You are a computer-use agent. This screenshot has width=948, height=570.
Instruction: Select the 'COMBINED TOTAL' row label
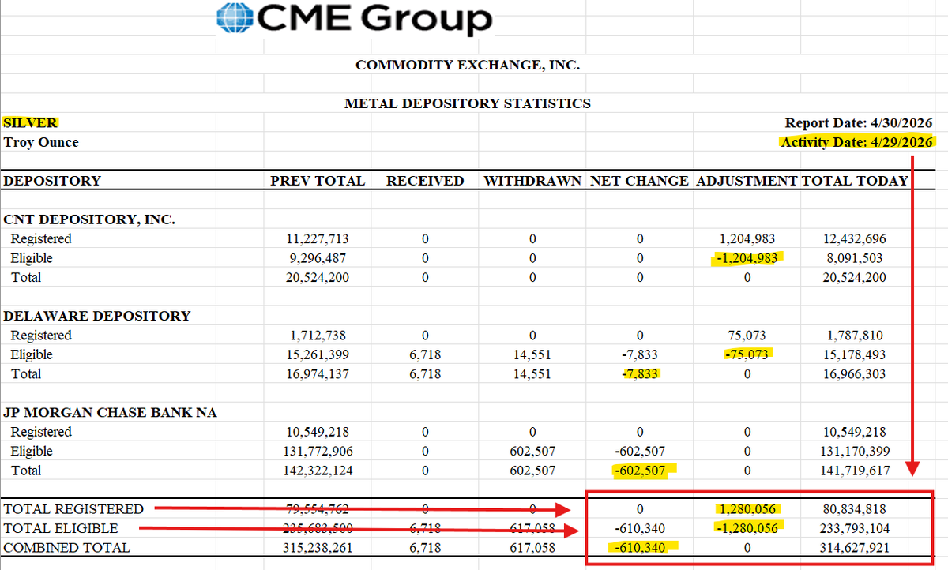coord(67,547)
